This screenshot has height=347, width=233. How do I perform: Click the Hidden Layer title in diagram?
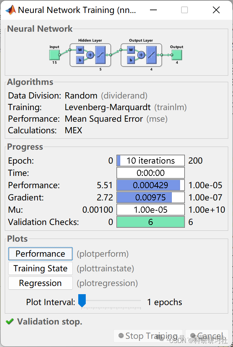tap(90, 40)
